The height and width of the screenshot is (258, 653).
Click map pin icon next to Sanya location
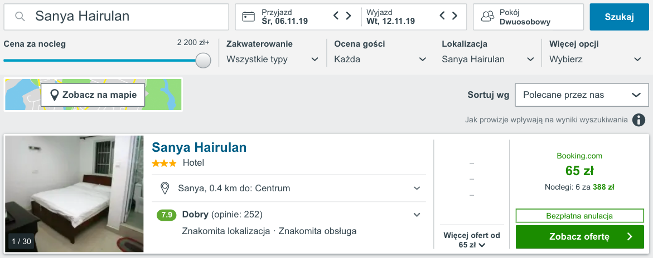coord(165,188)
